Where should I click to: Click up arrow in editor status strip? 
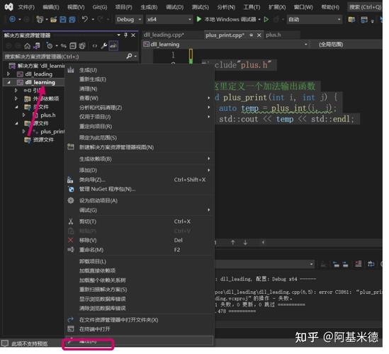(232, 243)
